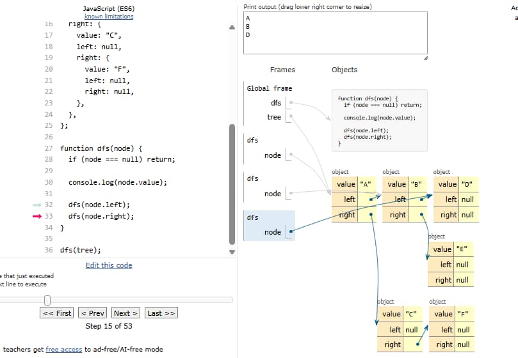518x358 pixels.
Task: Click the right pointer dot in object "C"
Action: click(417, 344)
